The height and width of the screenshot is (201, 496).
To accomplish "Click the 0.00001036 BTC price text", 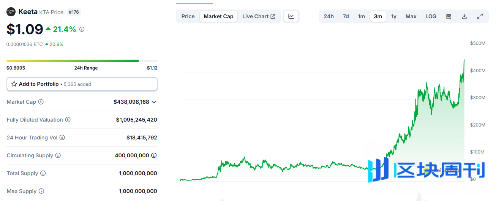I will coord(25,44).
